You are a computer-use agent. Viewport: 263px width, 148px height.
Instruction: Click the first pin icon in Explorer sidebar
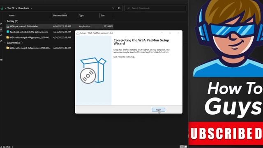tap(1, 24)
